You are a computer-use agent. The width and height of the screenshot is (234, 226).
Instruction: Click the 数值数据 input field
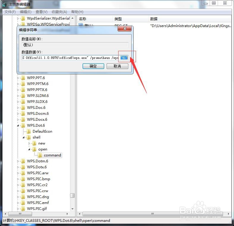click(75, 58)
